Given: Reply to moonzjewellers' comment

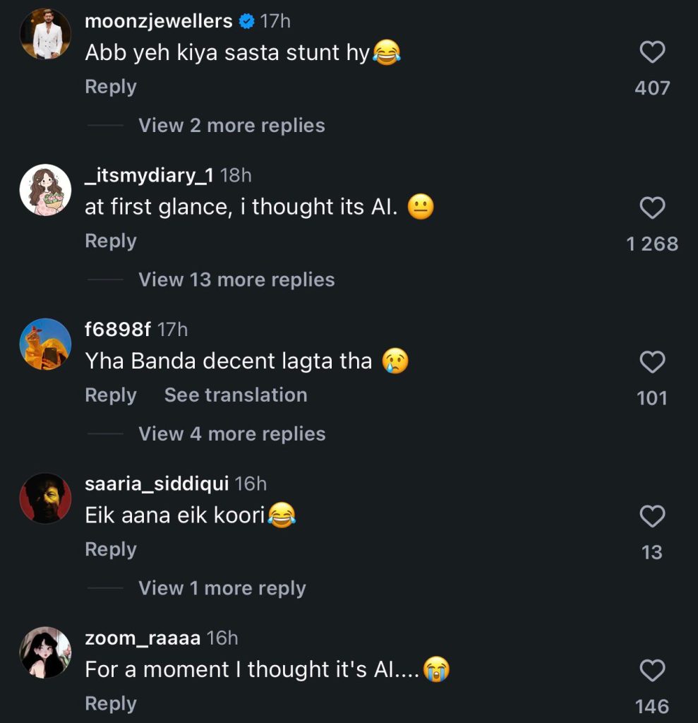Looking at the screenshot, I should point(111,87).
